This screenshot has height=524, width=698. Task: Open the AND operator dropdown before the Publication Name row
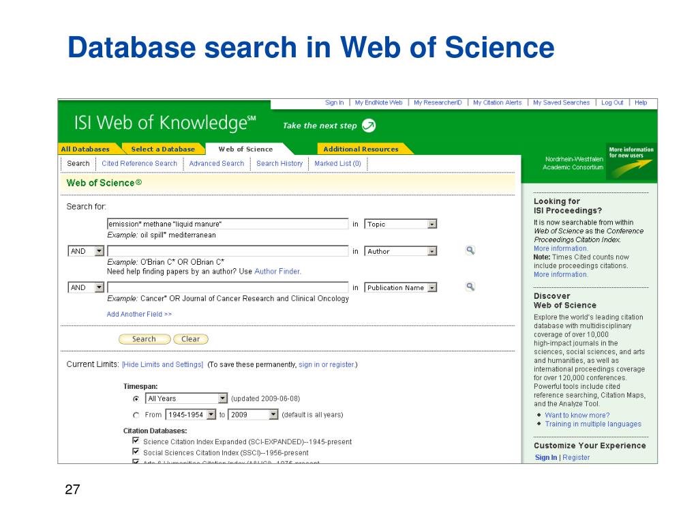[86, 288]
